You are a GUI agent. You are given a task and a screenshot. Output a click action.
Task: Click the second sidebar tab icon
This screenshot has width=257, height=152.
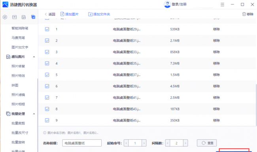coord(14,17)
